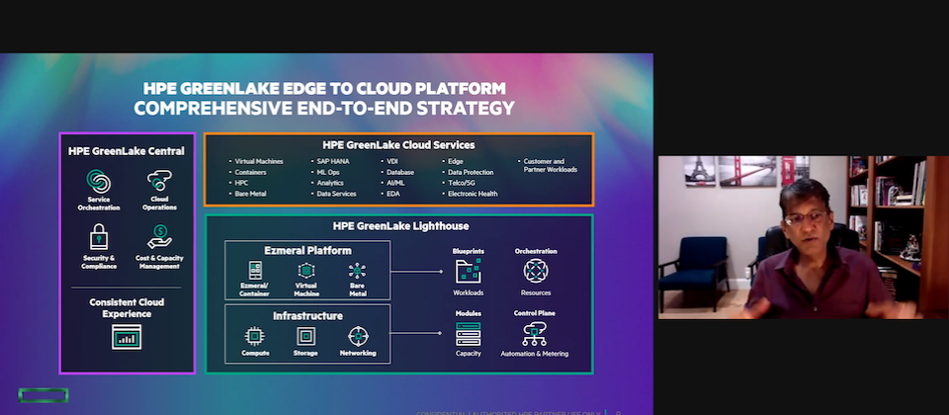Click 'Bare Metal' in Cloud Services list
The height and width of the screenshot is (415, 949).
(x=250, y=194)
